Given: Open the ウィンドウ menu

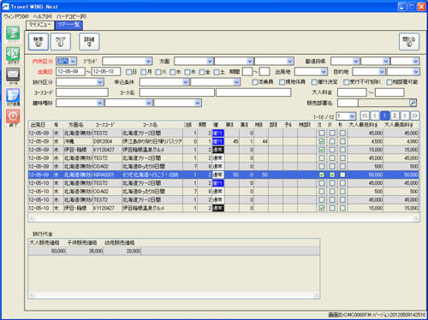Looking at the screenshot, I should tap(16, 16).
